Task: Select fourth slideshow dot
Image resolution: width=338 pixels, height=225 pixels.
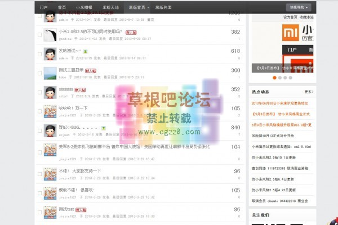Action: coord(291,78)
